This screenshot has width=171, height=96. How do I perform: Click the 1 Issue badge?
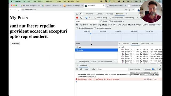tap(150, 69)
